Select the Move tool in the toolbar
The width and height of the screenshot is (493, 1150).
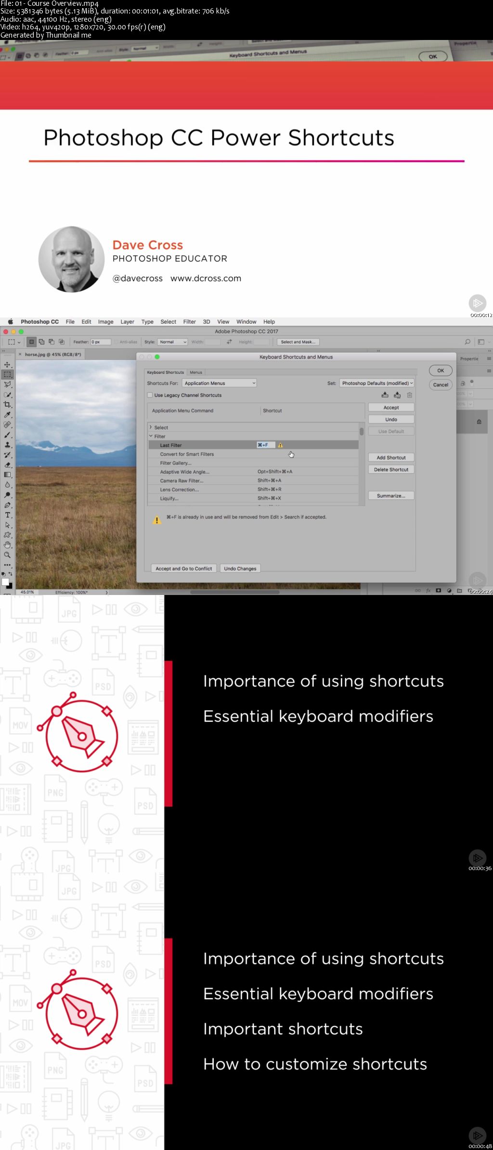(7, 365)
